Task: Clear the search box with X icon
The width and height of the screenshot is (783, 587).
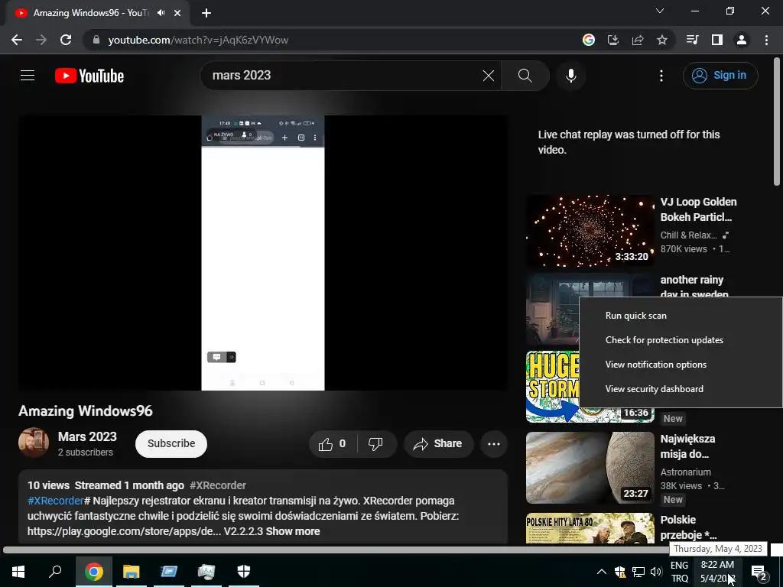Action: [489, 76]
